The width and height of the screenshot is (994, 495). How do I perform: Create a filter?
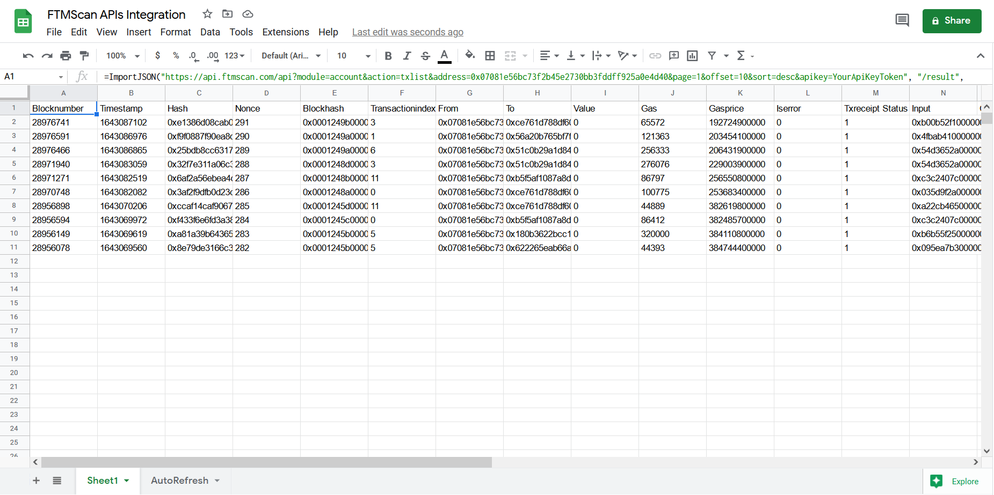712,56
